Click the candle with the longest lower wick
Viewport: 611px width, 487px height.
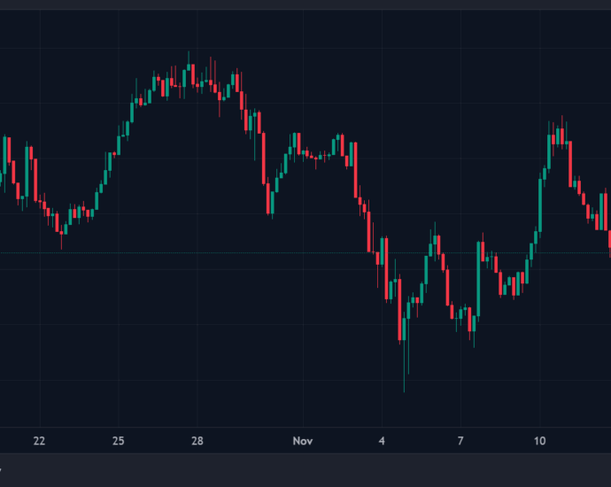[x=405, y=354]
